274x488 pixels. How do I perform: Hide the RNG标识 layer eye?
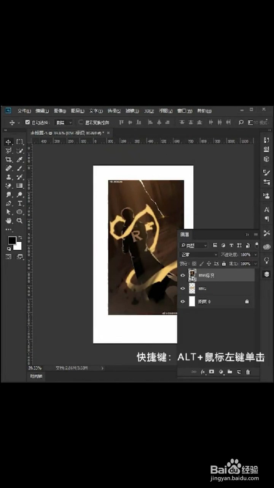183,275
